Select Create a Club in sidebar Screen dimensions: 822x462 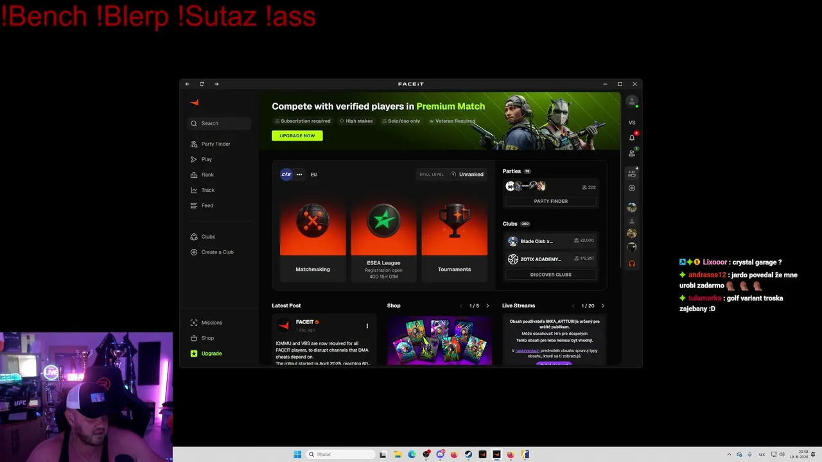pos(216,252)
